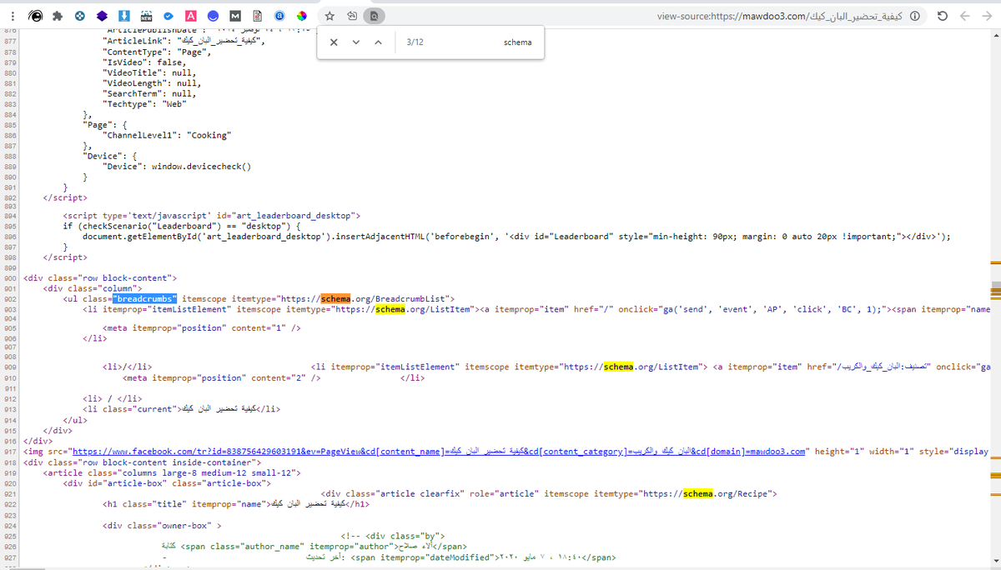The image size is (1001, 570).
Task: Click the orange-highlighted 'schema' in BreadcrumbList
Action: 335,298
